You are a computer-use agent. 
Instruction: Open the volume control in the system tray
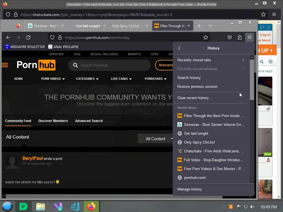pos(252,207)
